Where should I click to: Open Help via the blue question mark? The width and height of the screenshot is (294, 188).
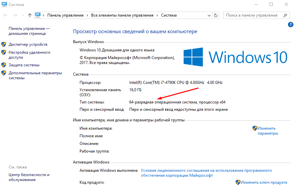[290, 25]
